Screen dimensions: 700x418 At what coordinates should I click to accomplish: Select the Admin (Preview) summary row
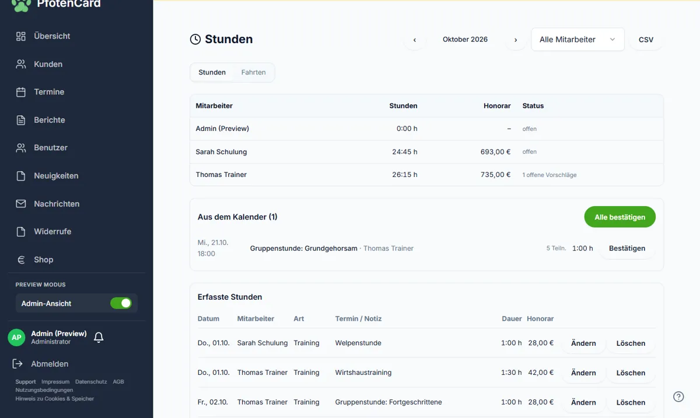pyautogui.click(x=426, y=129)
